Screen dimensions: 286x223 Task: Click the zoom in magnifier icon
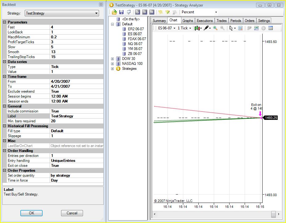215,28
